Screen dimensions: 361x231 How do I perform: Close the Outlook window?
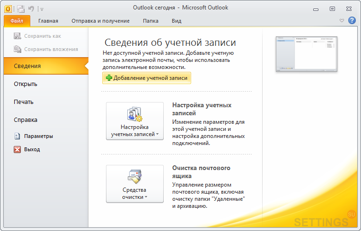tap(349, 9)
